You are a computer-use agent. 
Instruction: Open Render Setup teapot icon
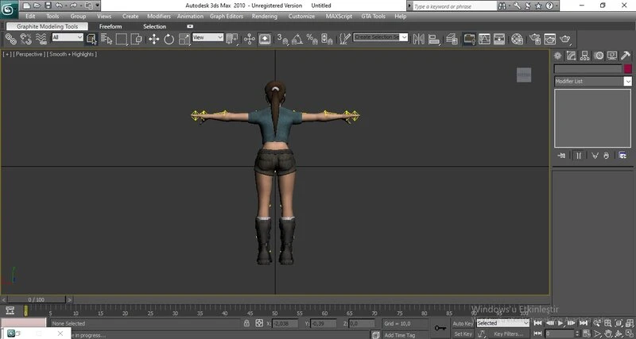coord(535,39)
